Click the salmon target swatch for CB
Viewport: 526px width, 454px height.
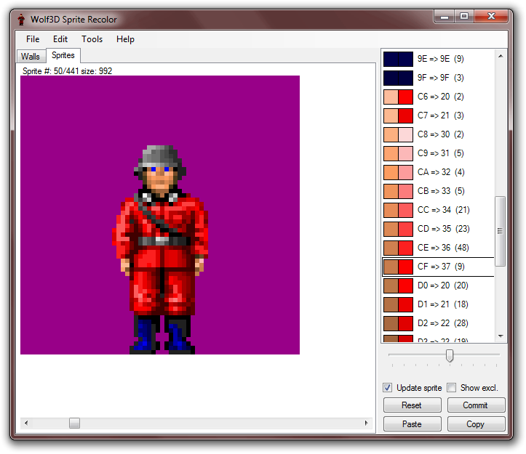405,191
